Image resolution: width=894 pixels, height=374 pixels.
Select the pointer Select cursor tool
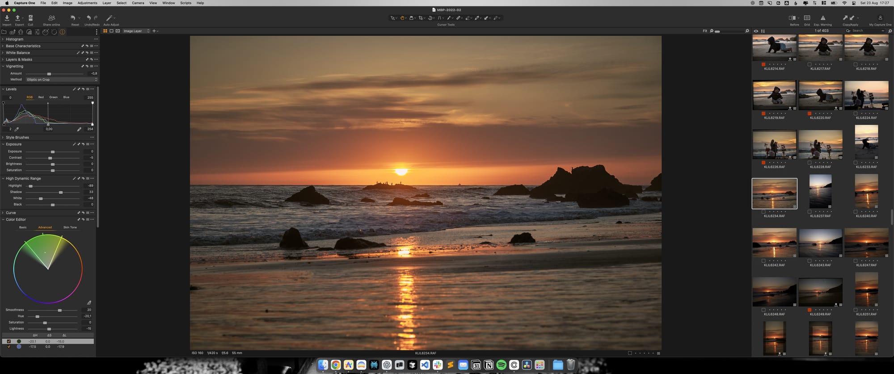(392, 18)
